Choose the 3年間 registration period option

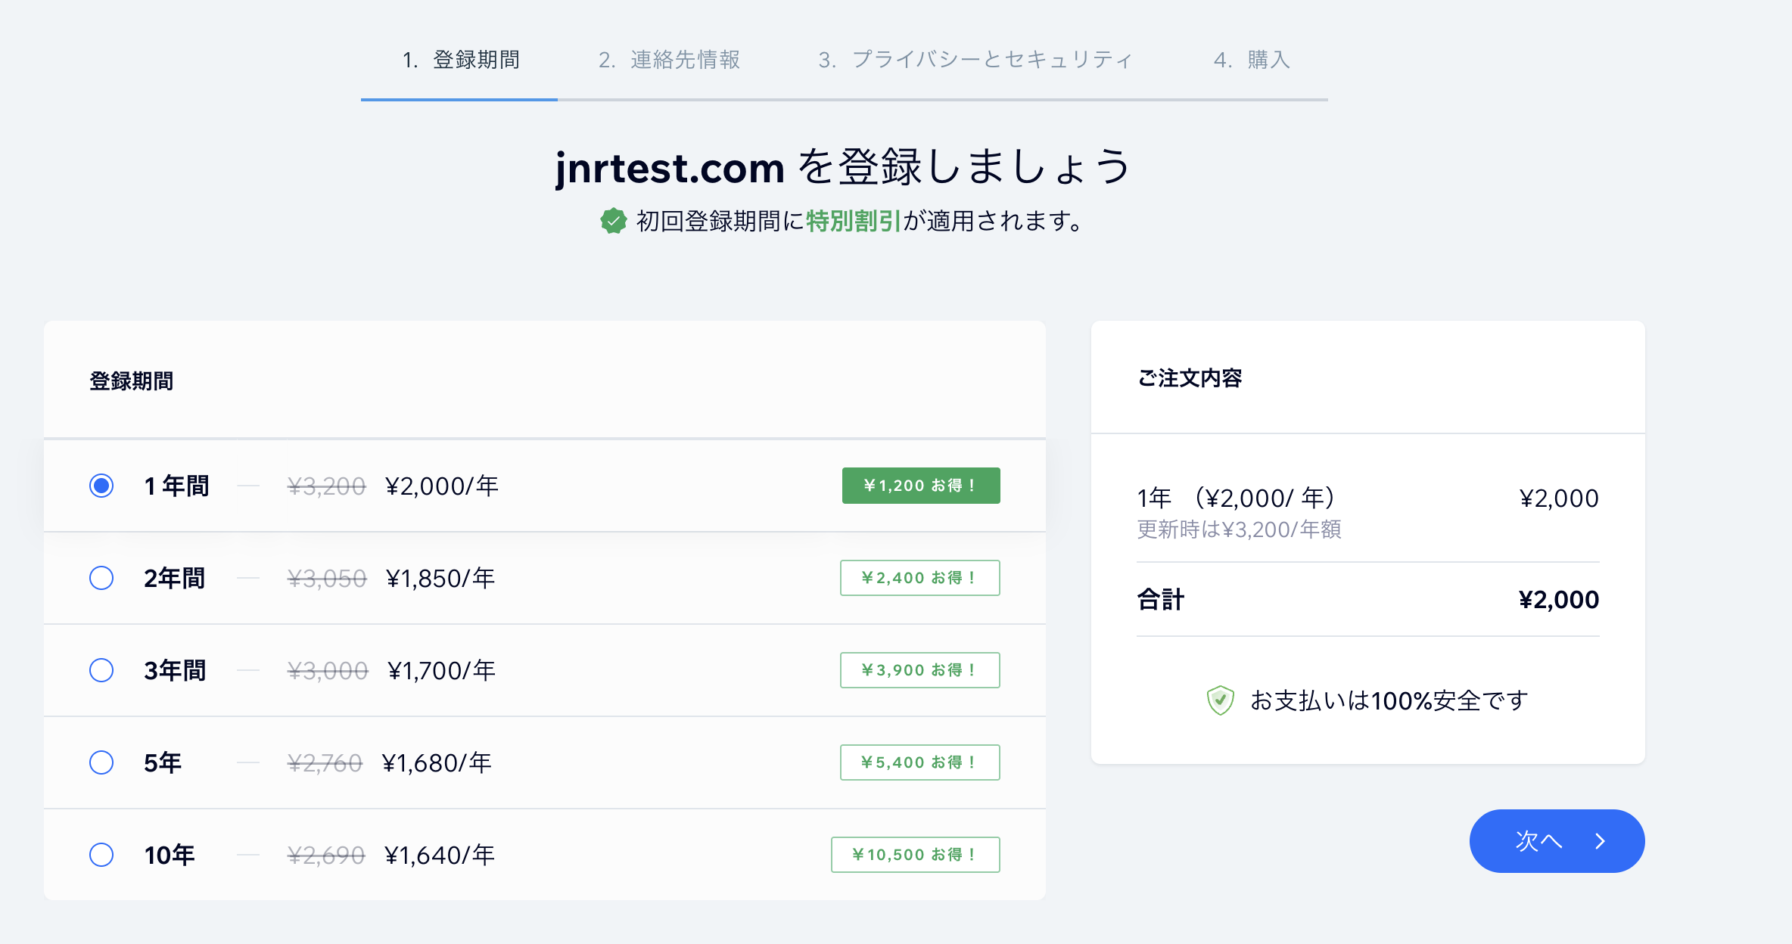click(101, 670)
